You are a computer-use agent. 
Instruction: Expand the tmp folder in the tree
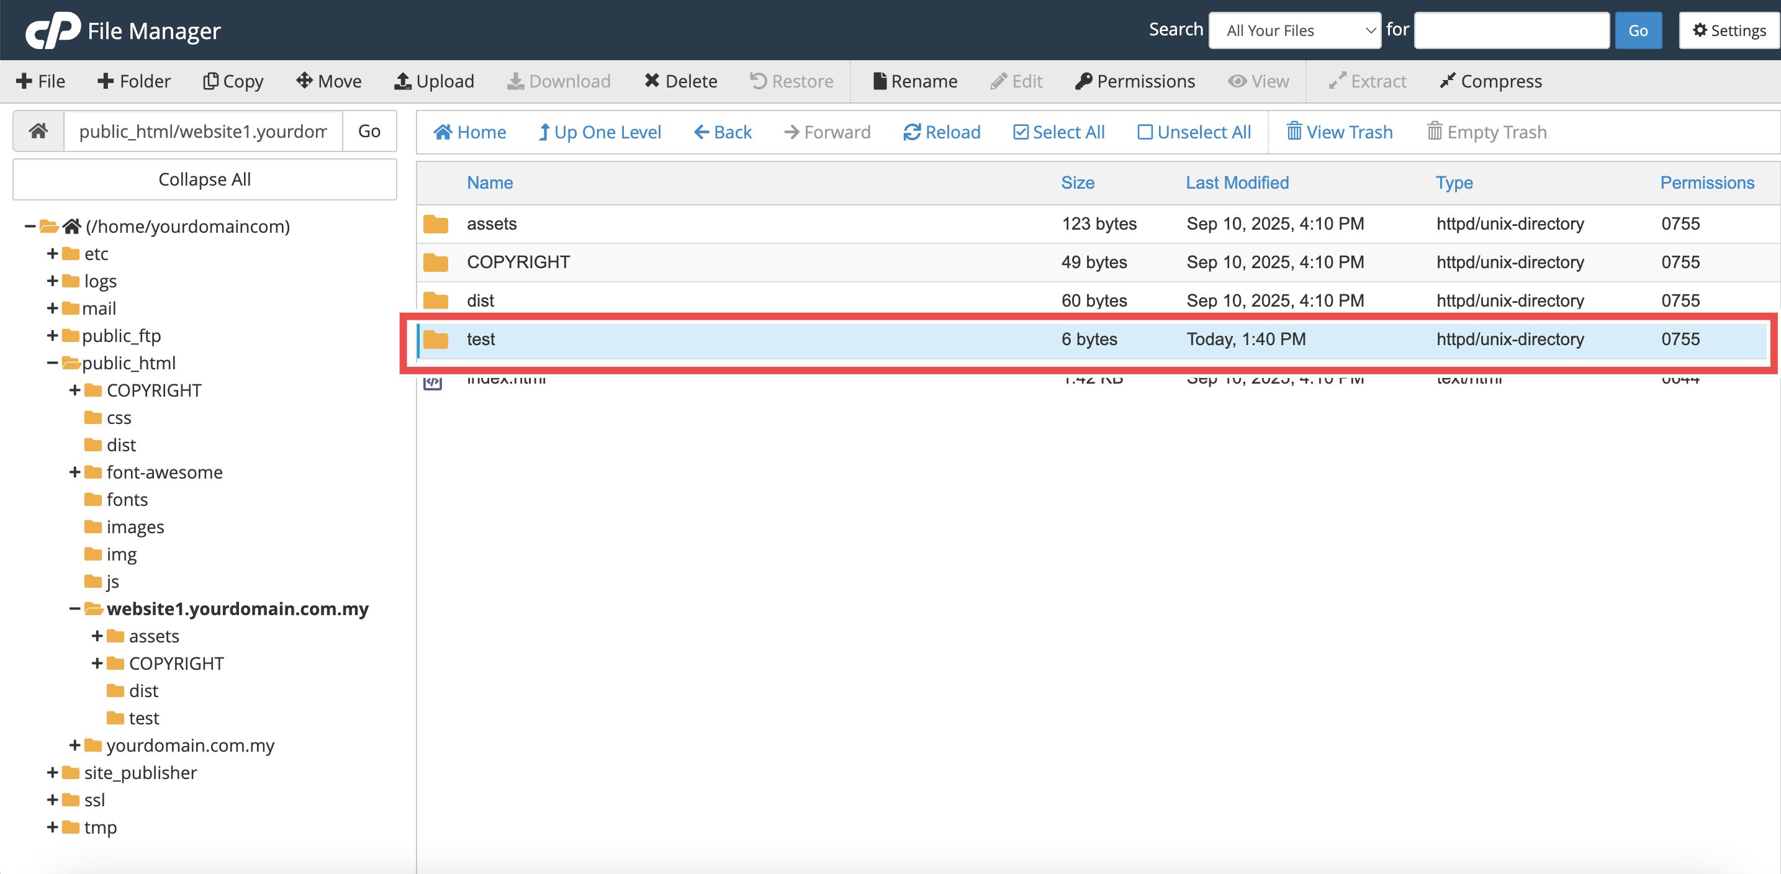pyautogui.click(x=52, y=827)
